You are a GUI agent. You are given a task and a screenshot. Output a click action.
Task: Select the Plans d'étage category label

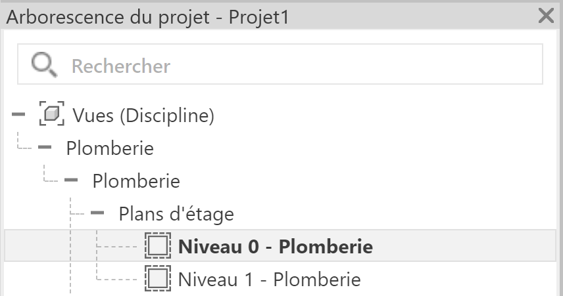point(176,215)
